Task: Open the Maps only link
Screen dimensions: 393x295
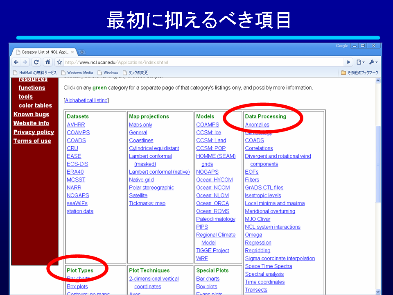Action: coord(140,125)
